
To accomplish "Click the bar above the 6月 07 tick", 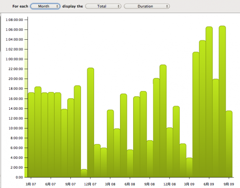I will pos(51,135).
